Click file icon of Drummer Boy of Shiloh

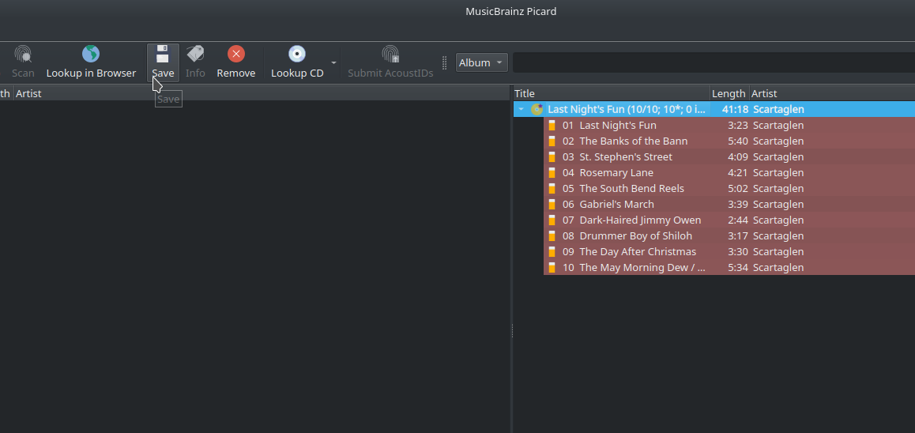point(552,235)
